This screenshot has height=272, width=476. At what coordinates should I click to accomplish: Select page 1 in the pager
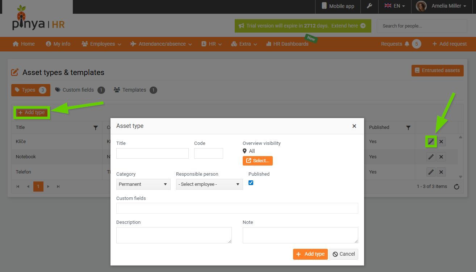38,187
